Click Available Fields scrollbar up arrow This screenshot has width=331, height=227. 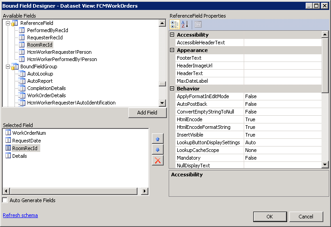[x=162, y=23]
